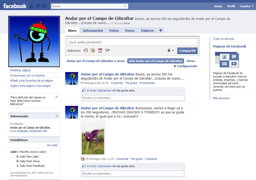
Task: Click comment field under flower post
Action: [x=133, y=174]
